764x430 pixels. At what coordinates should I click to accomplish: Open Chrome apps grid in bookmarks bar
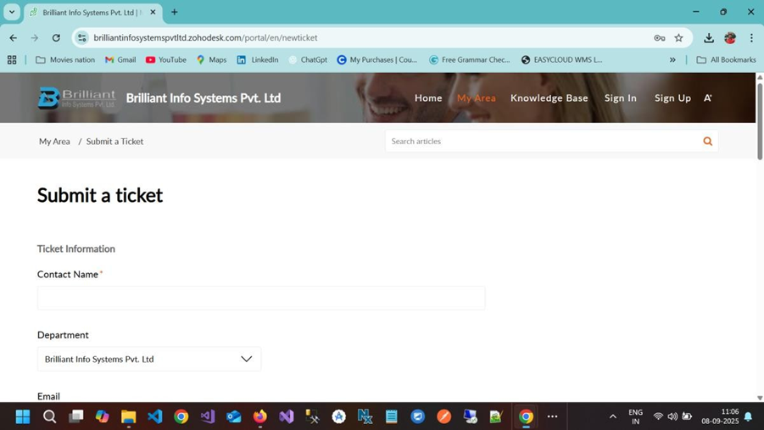click(12, 60)
